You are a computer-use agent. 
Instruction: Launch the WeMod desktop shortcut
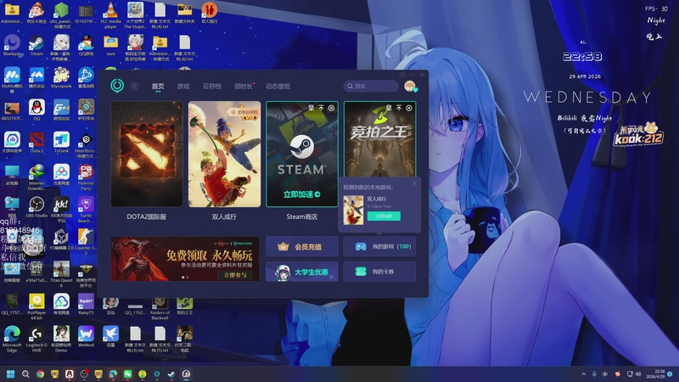pos(86,336)
